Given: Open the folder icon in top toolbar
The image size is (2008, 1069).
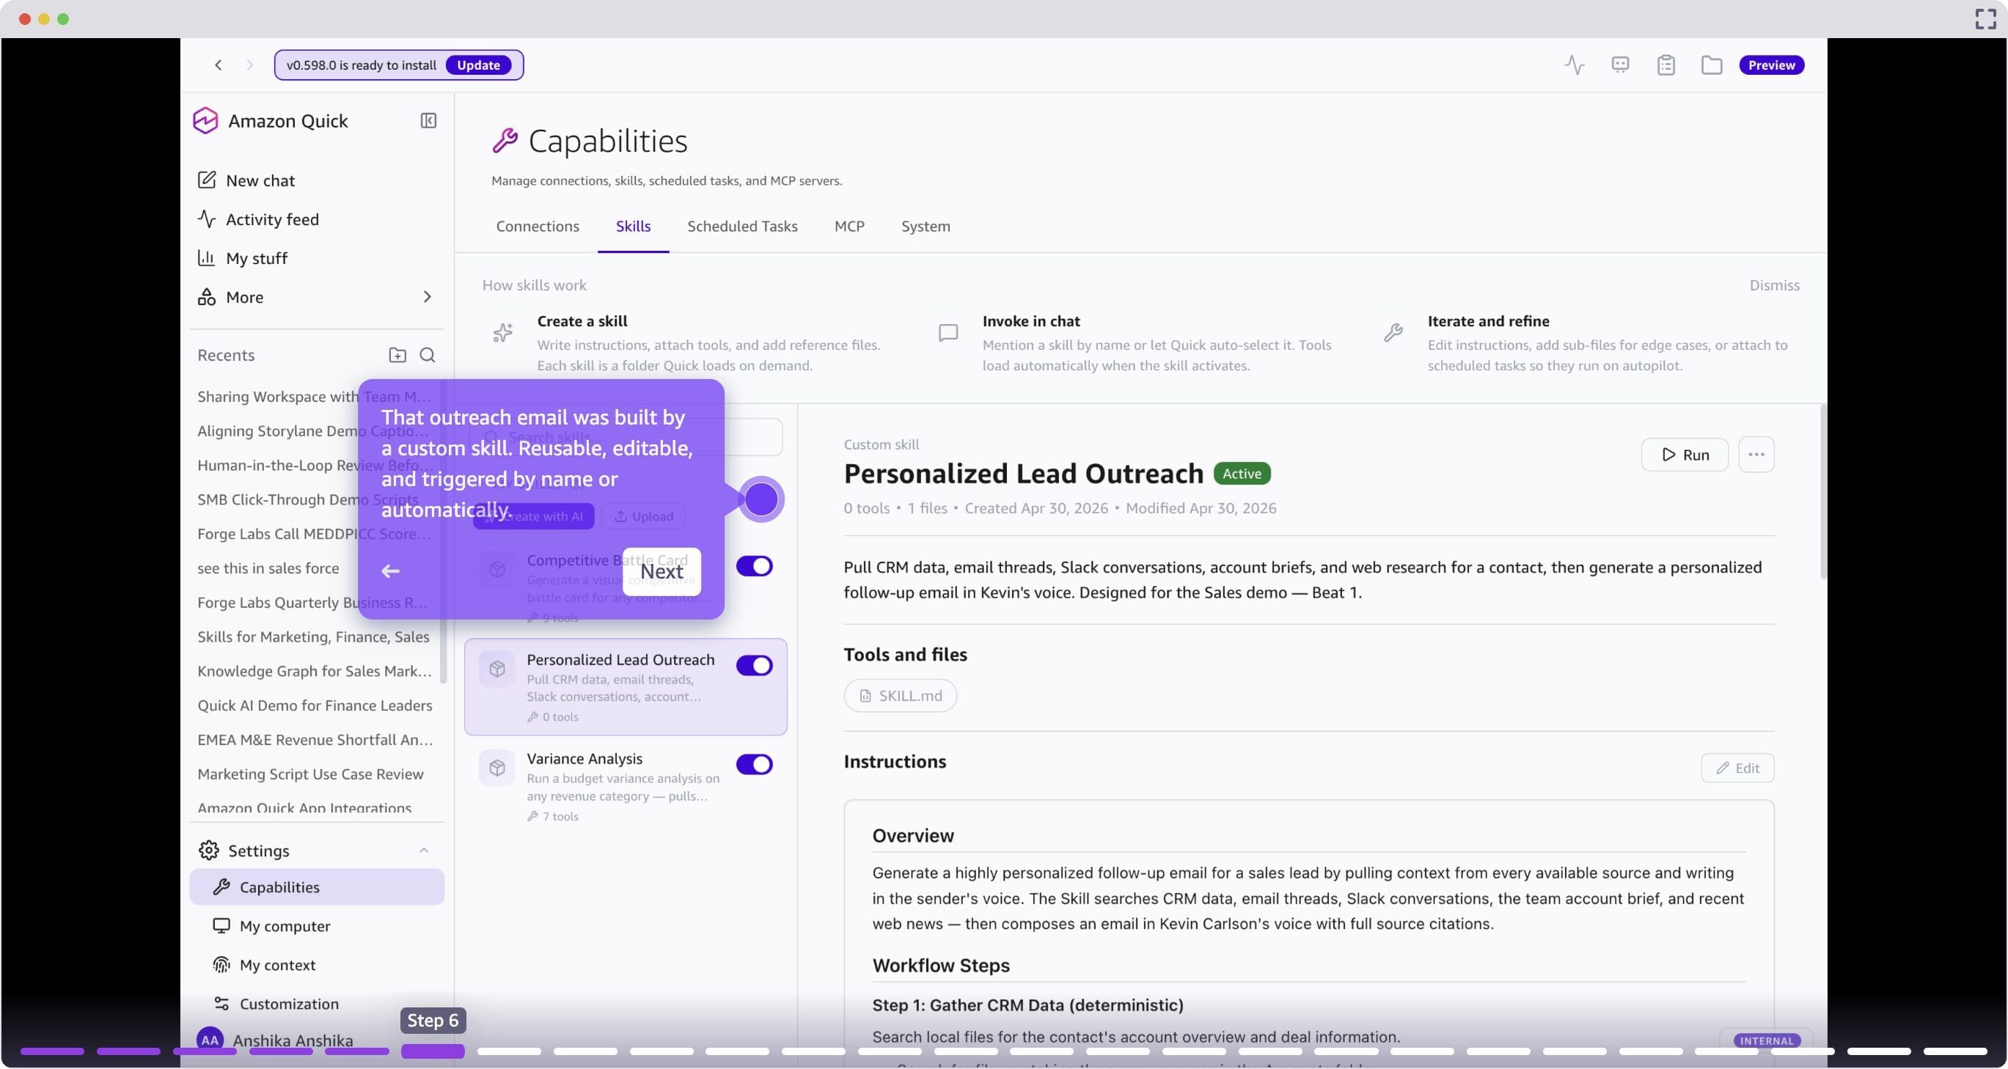Looking at the screenshot, I should tap(1711, 65).
